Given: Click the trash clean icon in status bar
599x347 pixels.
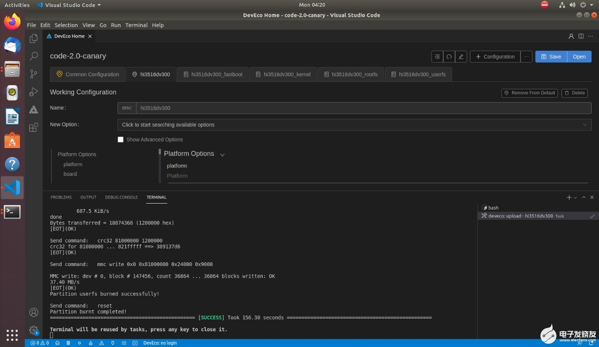Looking at the screenshot, I should [68, 343].
